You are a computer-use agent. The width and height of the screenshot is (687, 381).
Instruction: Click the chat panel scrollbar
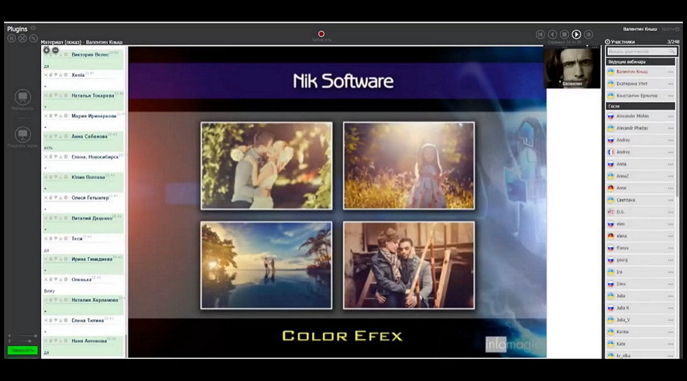tap(126, 347)
